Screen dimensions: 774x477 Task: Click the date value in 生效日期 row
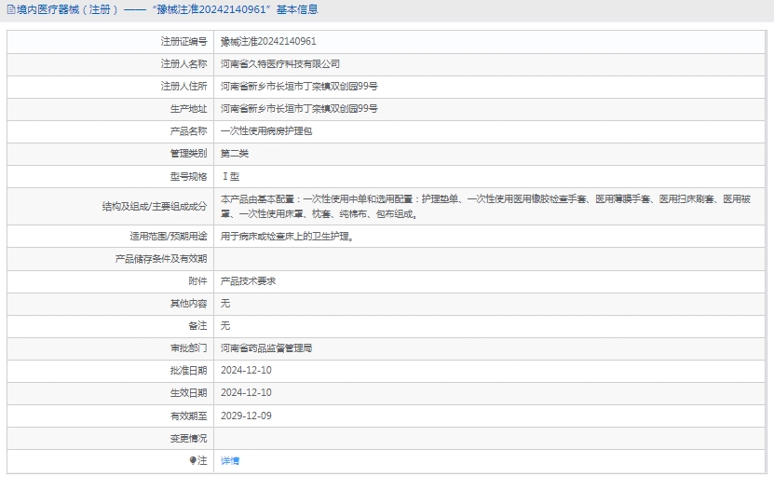pyautogui.click(x=246, y=393)
